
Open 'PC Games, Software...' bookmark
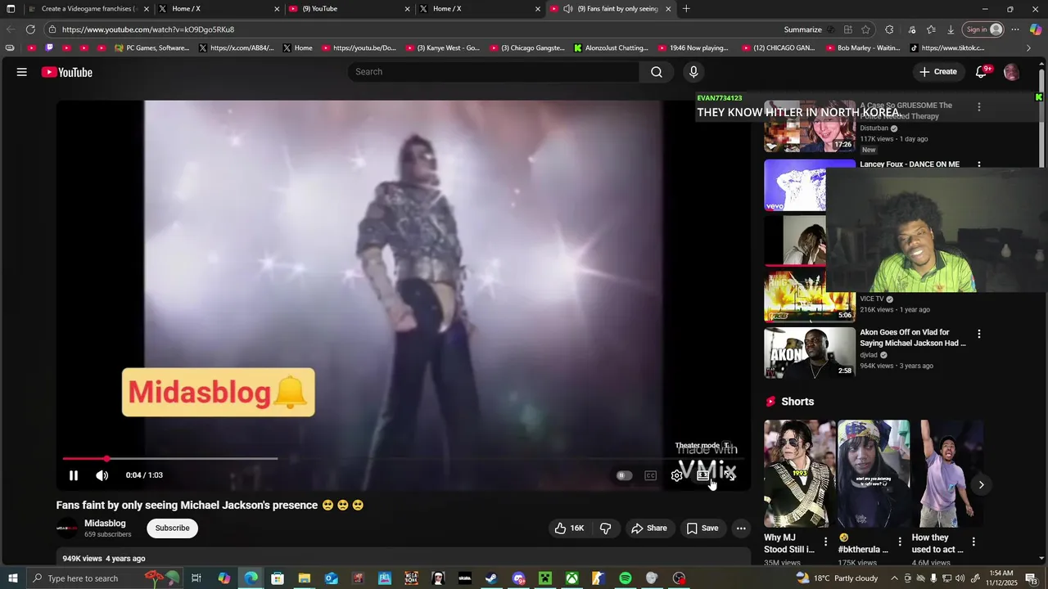pyautogui.click(x=152, y=48)
